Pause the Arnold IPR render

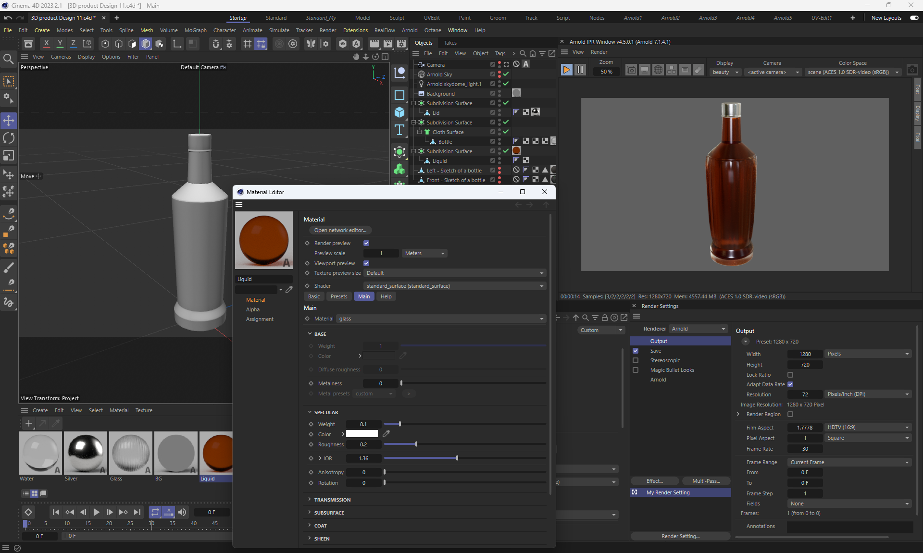pyautogui.click(x=580, y=70)
